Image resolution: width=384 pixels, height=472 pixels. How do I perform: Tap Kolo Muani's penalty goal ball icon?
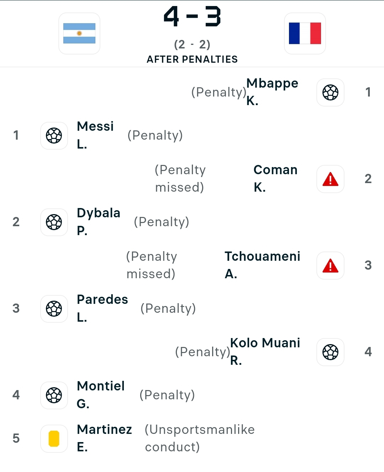(330, 352)
